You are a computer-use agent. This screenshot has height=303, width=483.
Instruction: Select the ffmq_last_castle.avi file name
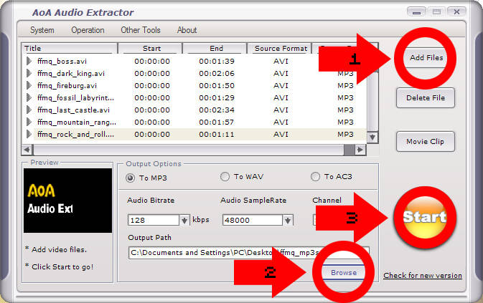(x=73, y=110)
